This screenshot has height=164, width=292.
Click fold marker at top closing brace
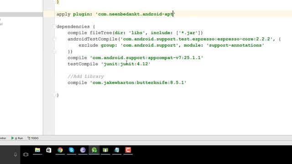point(54,2)
